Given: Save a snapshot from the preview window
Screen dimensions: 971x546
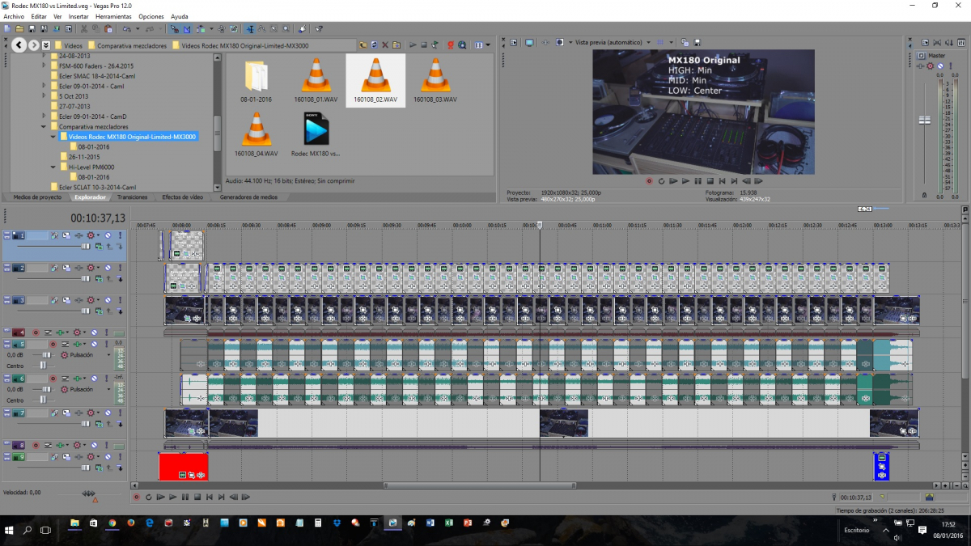Looking at the screenshot, I should 698,42.
